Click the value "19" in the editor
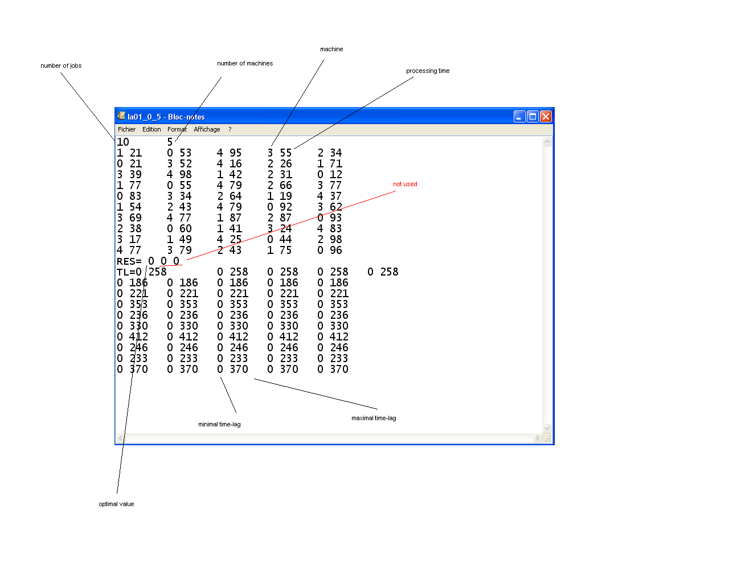This screenshot has width=729, height=583. pos(286,196)
